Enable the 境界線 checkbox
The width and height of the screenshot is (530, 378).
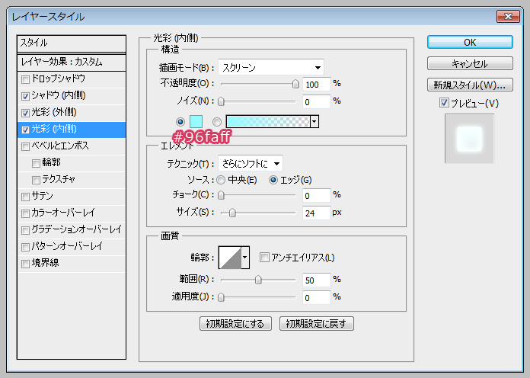pyautogui.click(x=25, y=264)
